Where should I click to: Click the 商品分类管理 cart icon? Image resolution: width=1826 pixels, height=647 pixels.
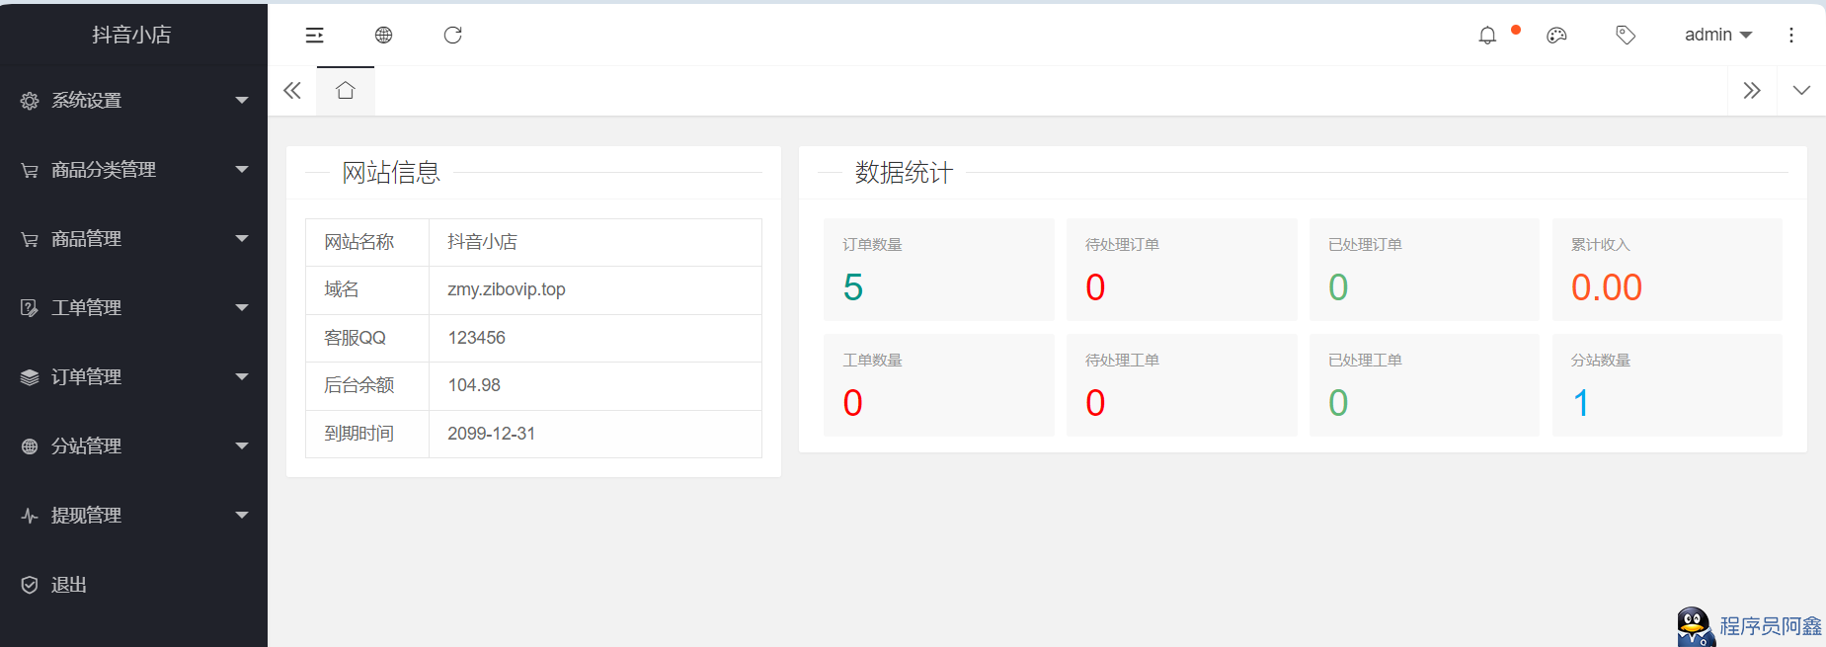click(x=30, y=170)
